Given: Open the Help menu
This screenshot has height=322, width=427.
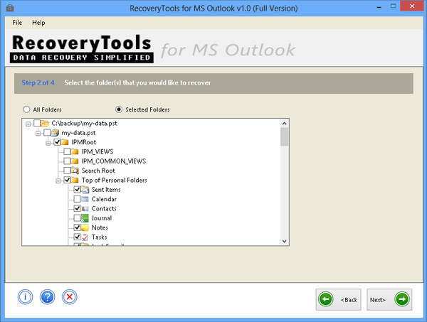Looking at the screenshot, I should point(38,23).
